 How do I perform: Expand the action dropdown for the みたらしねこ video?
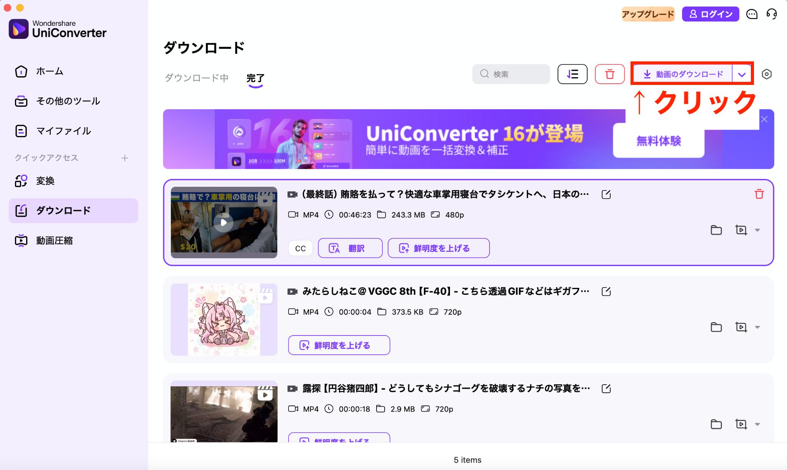[757, 327]
